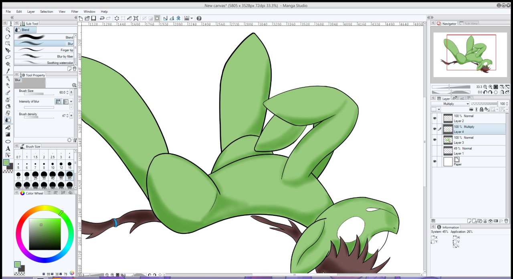Viewport: 513px width, 279px height.
Task: Open the Selection menu
Action: pos(46,12)
